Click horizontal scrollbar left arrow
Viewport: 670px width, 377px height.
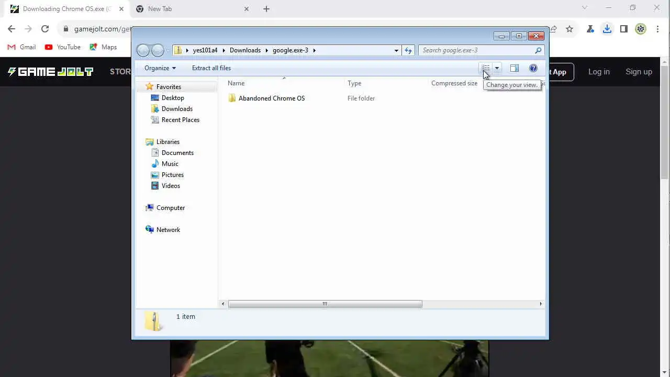224,304
